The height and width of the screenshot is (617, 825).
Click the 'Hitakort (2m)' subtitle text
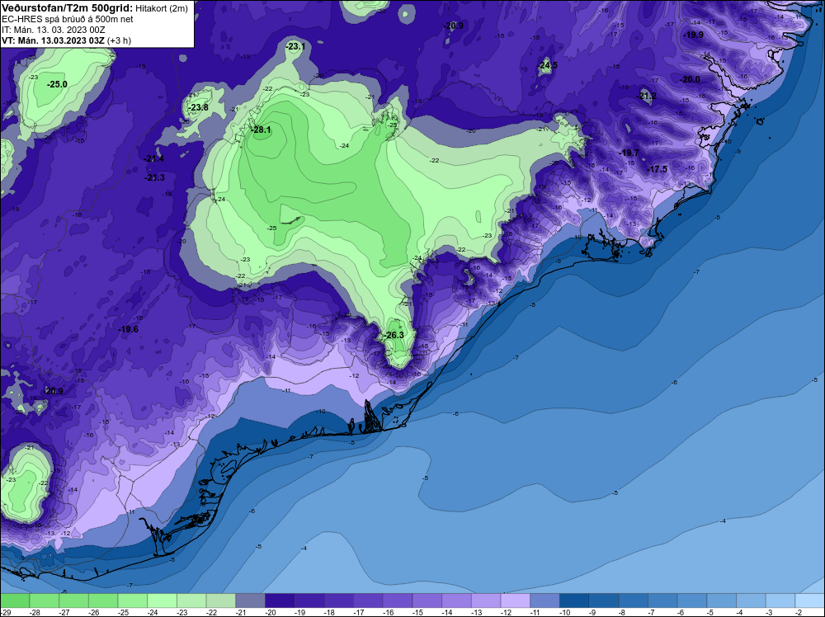[x=162, y=8]
